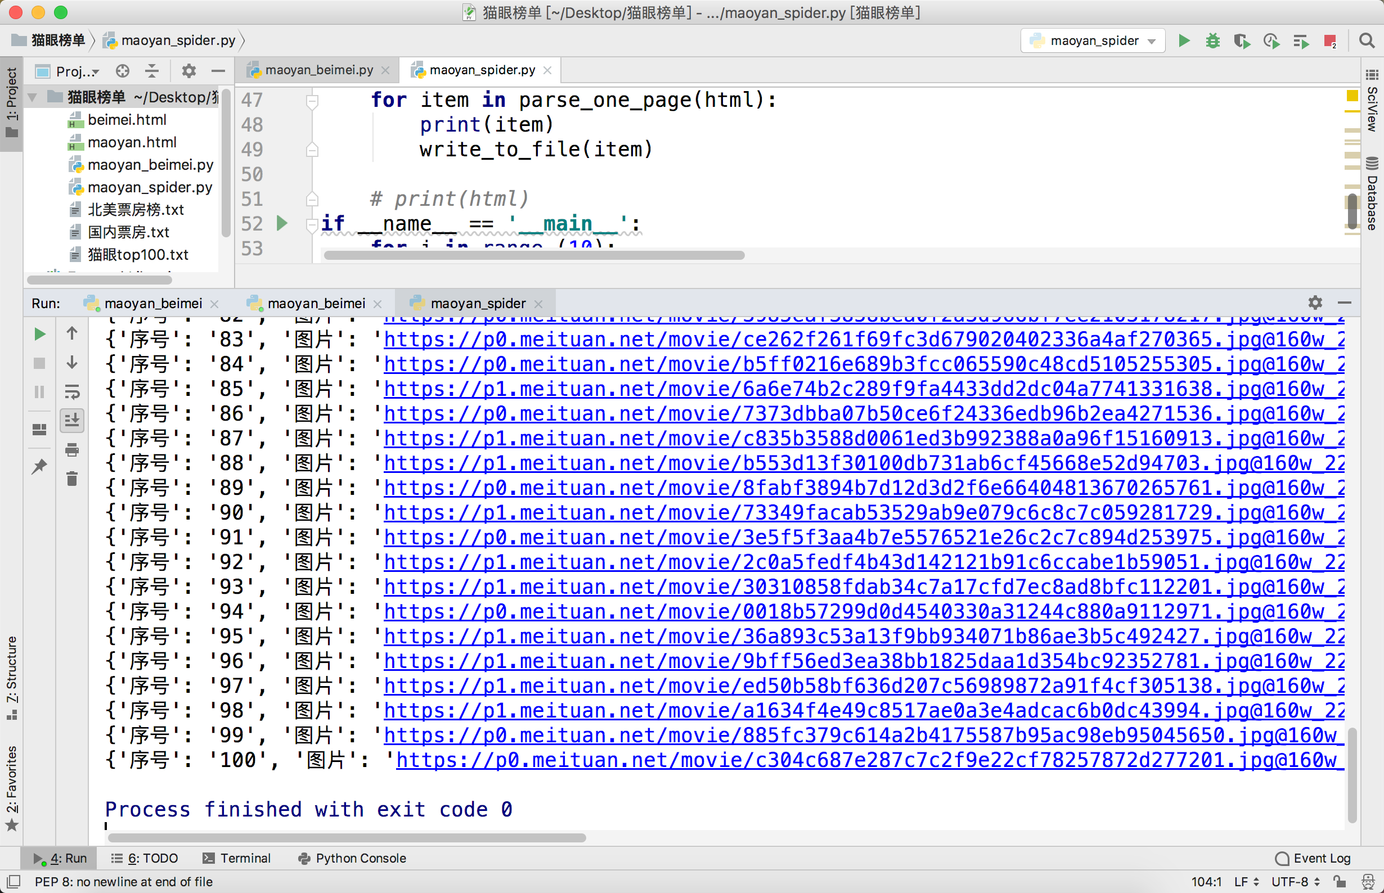The image size is (1384, 893).
Task: Collapse the 猫眼榜单 project folder
Action: [x=33, y=97]
